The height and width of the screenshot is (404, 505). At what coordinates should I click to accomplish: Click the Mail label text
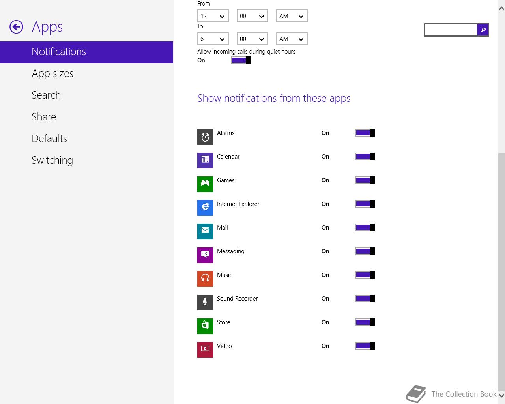223,228
